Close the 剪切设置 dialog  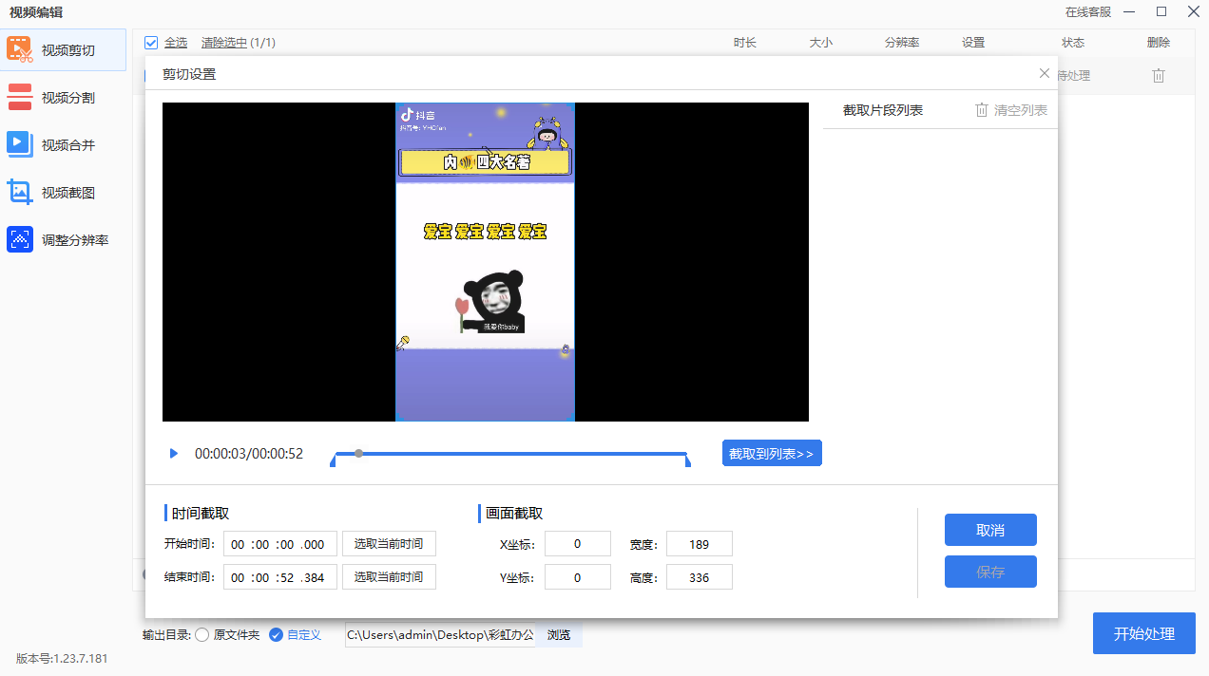(1044, 74)
